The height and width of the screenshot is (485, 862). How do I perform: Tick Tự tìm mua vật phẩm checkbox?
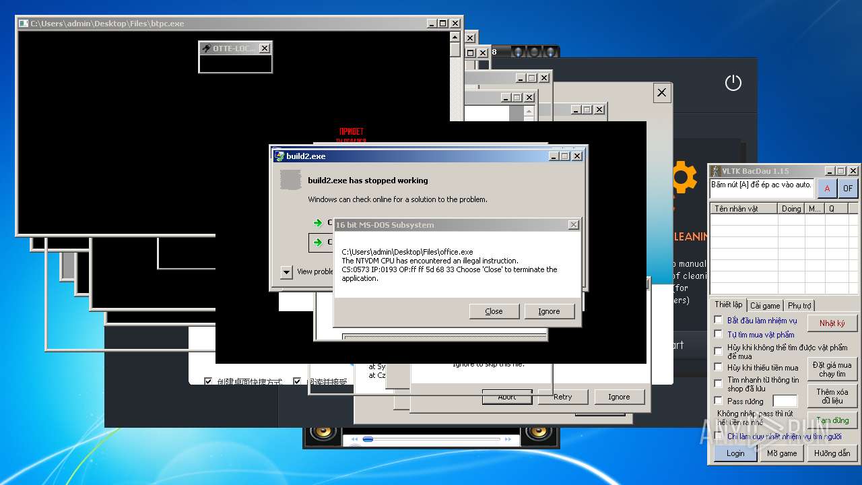[718, 333]
